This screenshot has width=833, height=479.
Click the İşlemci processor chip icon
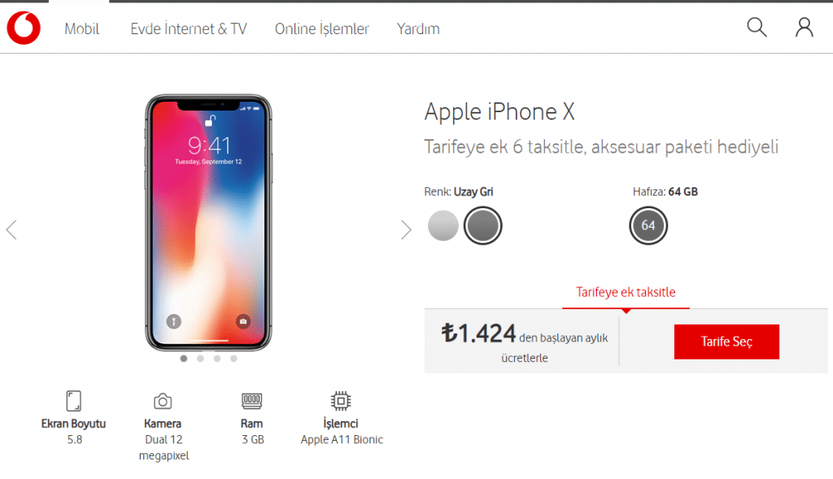click(341, 401)
